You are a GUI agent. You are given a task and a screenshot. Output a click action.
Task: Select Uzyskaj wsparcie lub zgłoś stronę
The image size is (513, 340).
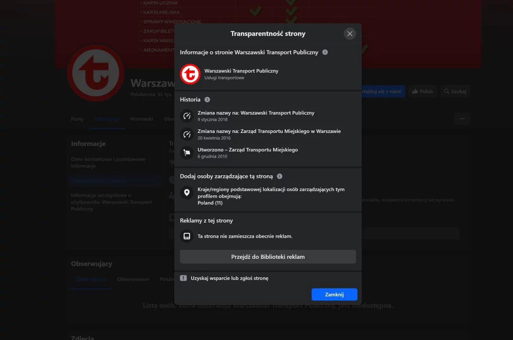click(x=230, y=278)
